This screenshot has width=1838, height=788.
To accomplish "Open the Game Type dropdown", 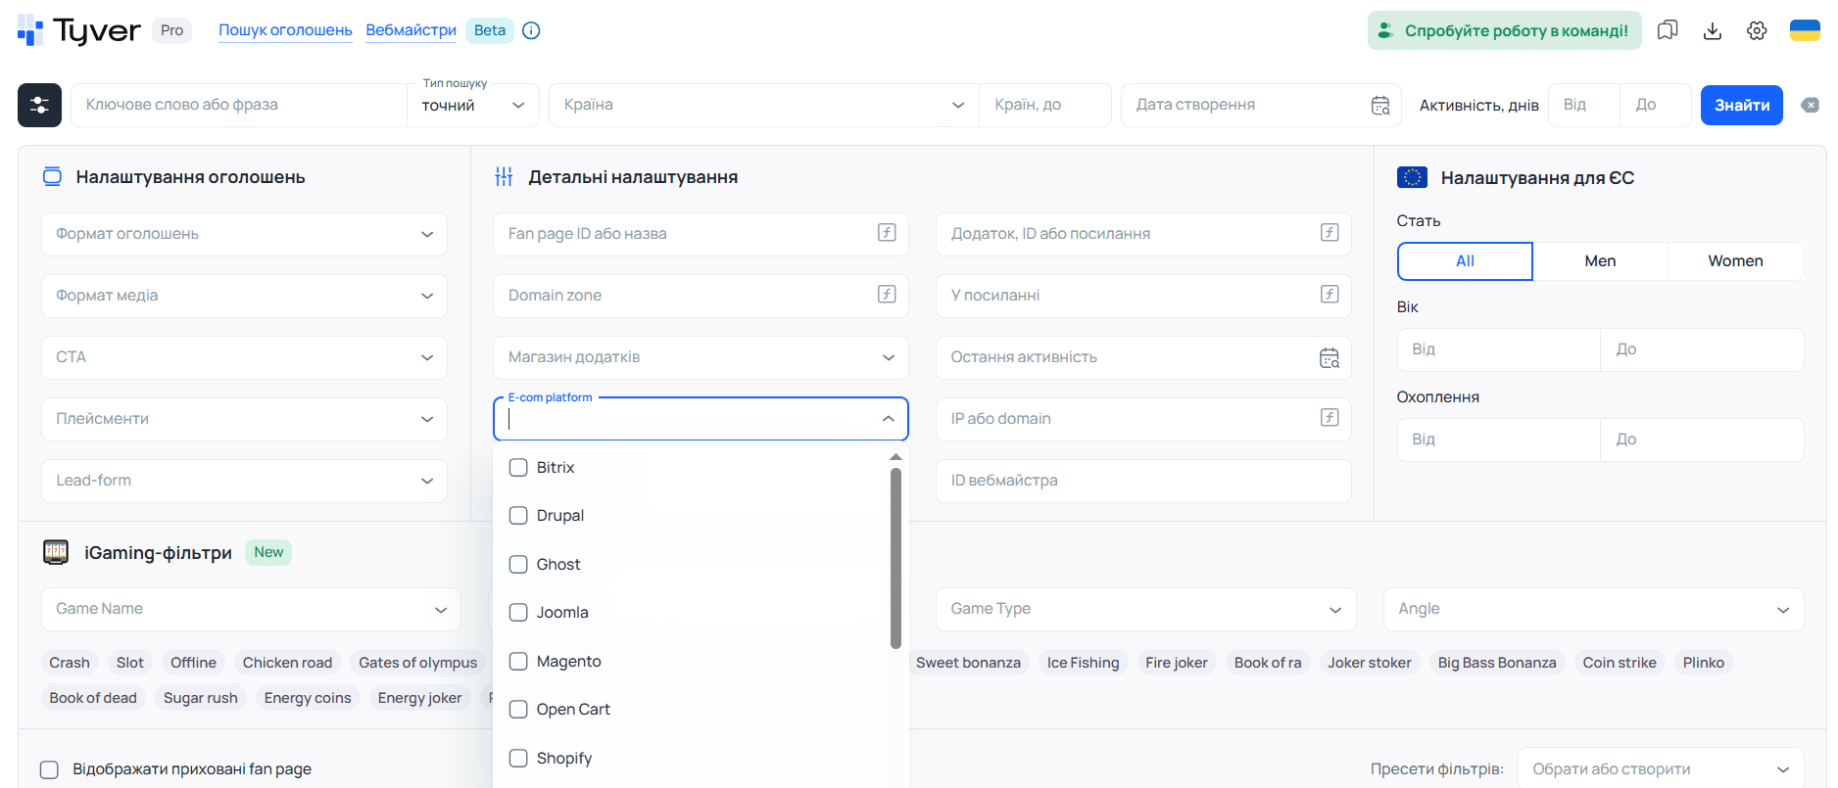I will [x=1145, y=609].
